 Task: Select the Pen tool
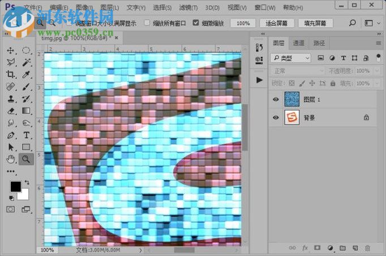[x=10, y=135]
